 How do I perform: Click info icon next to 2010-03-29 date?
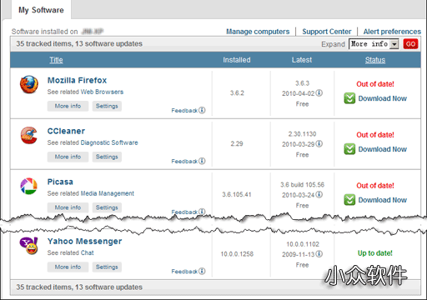[319, 143]
